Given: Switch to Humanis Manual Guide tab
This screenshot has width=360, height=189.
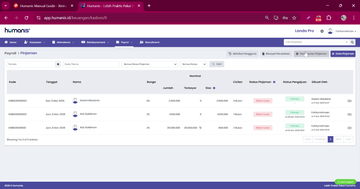Looking at the screenshot, I should (43, 6).
